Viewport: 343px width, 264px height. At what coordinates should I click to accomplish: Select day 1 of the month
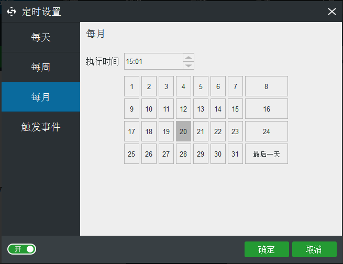click(131, 86)
